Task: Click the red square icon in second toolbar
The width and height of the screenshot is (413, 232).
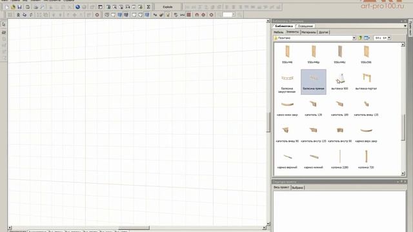Action: pos(188,15)
